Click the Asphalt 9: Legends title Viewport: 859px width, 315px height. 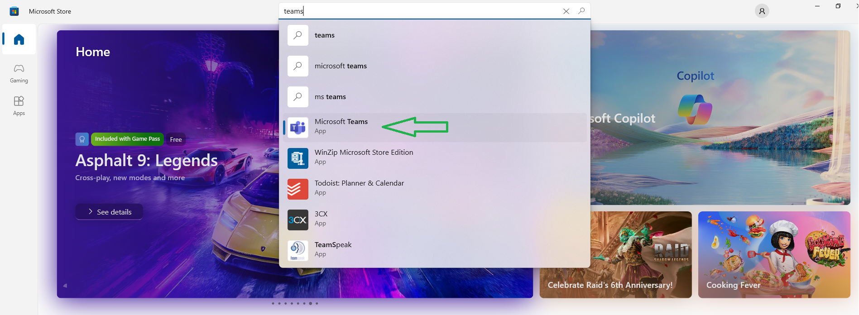(x=147, y=161)
